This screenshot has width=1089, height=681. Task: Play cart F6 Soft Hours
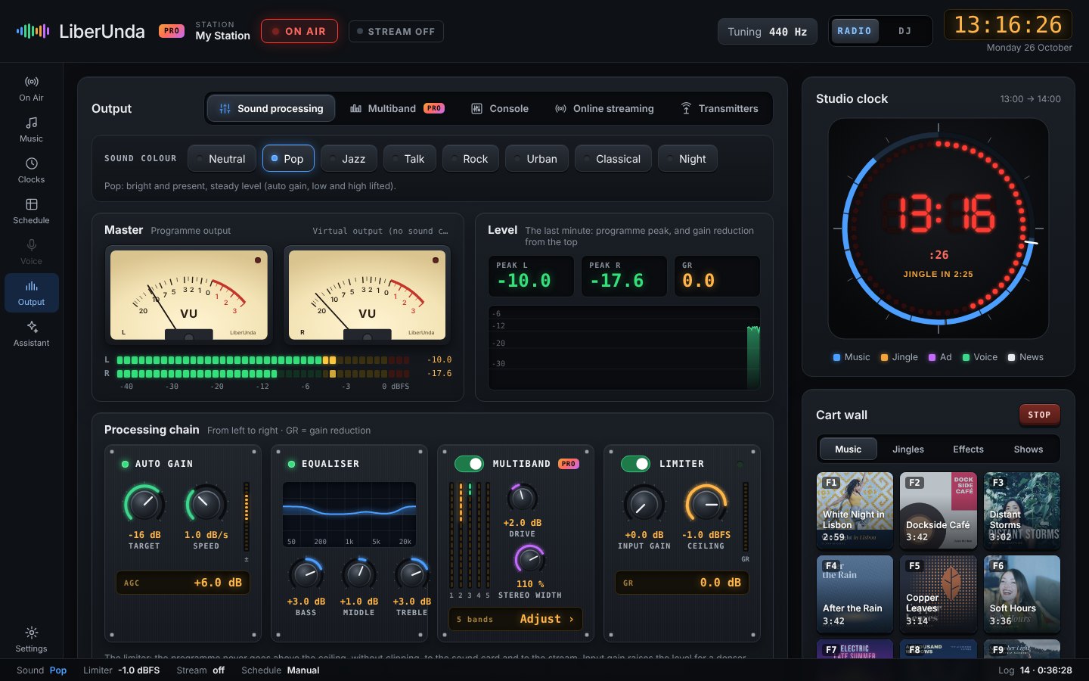click(x=1022, y=594)
